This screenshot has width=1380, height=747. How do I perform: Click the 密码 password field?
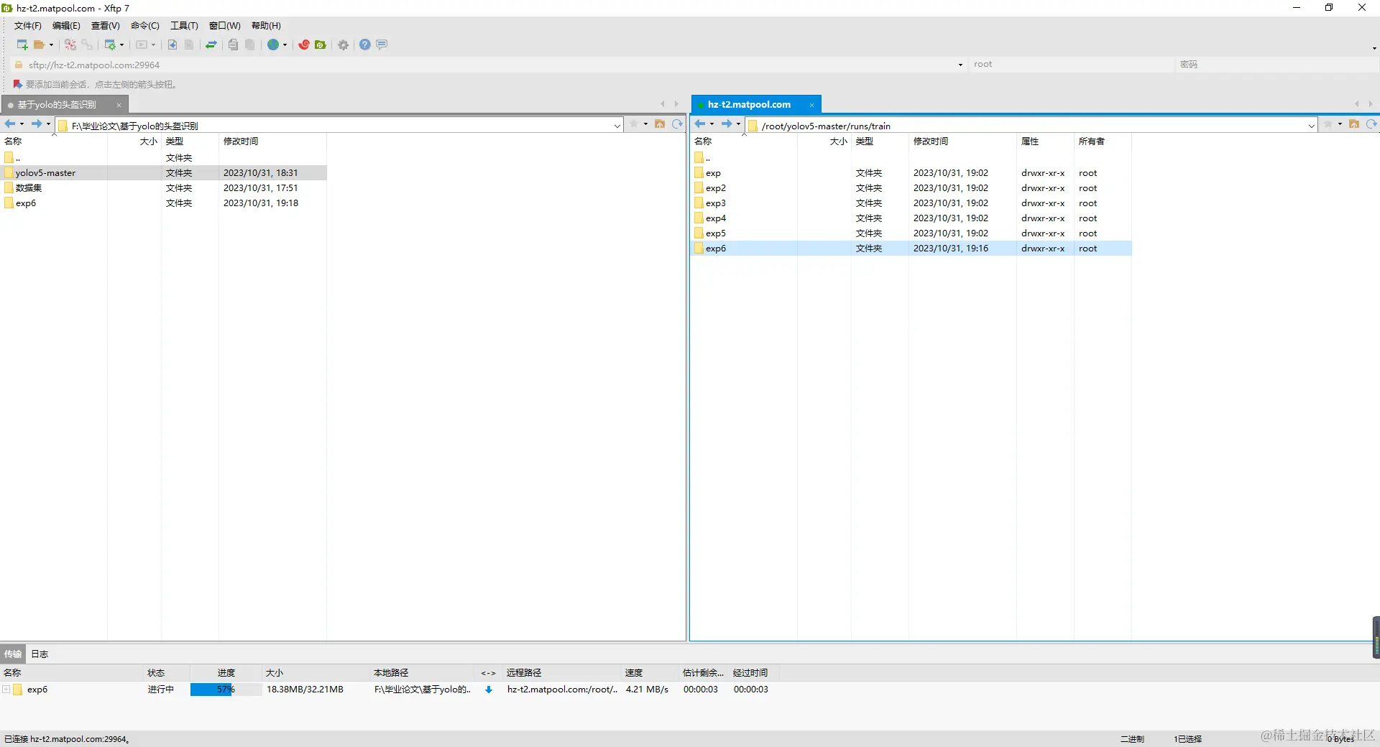coord(1277,65)
